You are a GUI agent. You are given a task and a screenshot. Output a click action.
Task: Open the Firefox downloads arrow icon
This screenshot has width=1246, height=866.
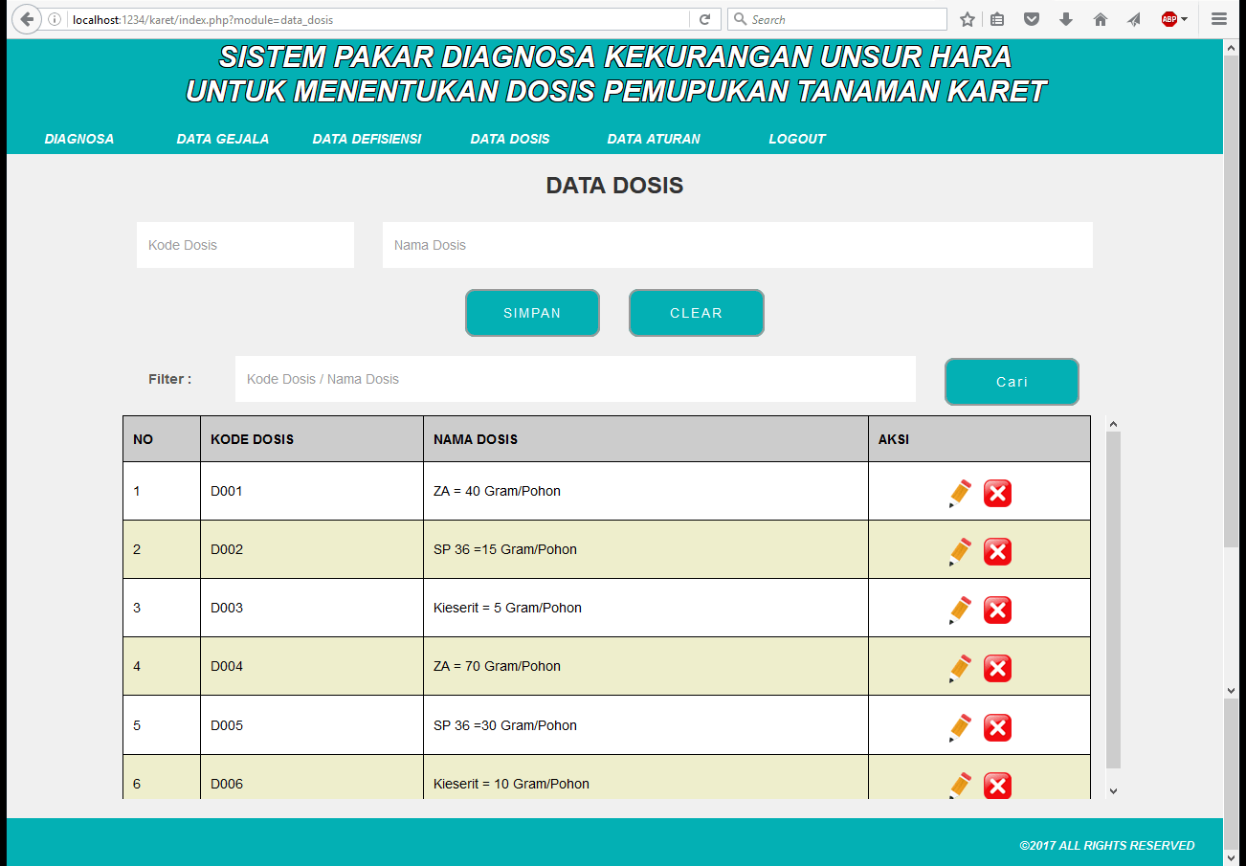point(1066,19)
